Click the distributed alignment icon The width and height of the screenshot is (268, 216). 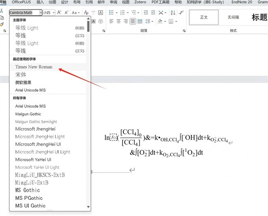pyautogui.click(x=141, y=21)
